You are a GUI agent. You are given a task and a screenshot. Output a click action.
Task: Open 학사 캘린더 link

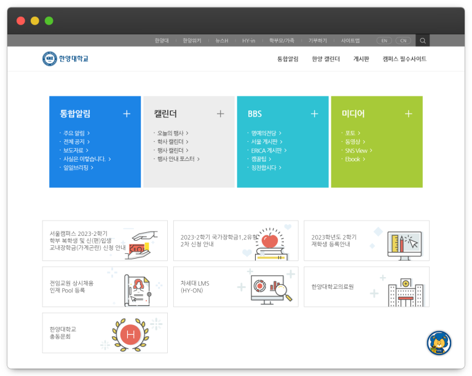(x=173, y=142)
